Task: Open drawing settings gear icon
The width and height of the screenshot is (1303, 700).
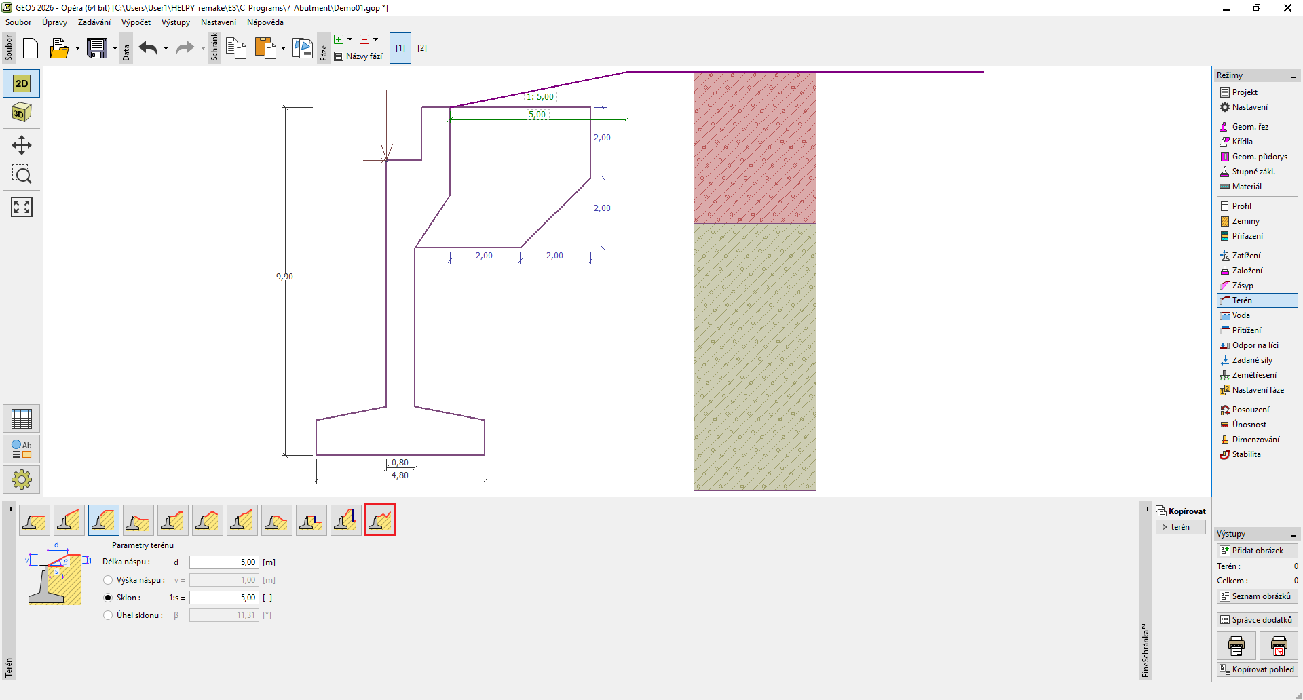Action: tap(21, 480)
